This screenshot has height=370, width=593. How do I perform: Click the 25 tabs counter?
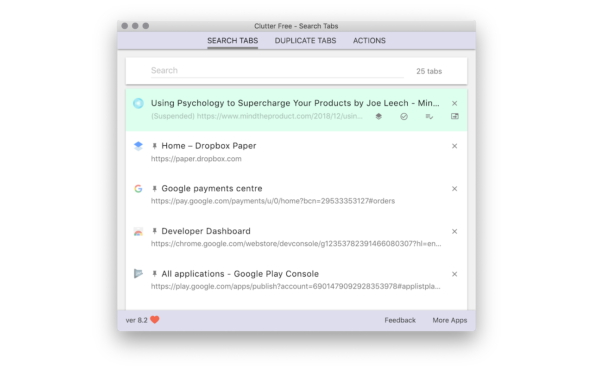429,71
